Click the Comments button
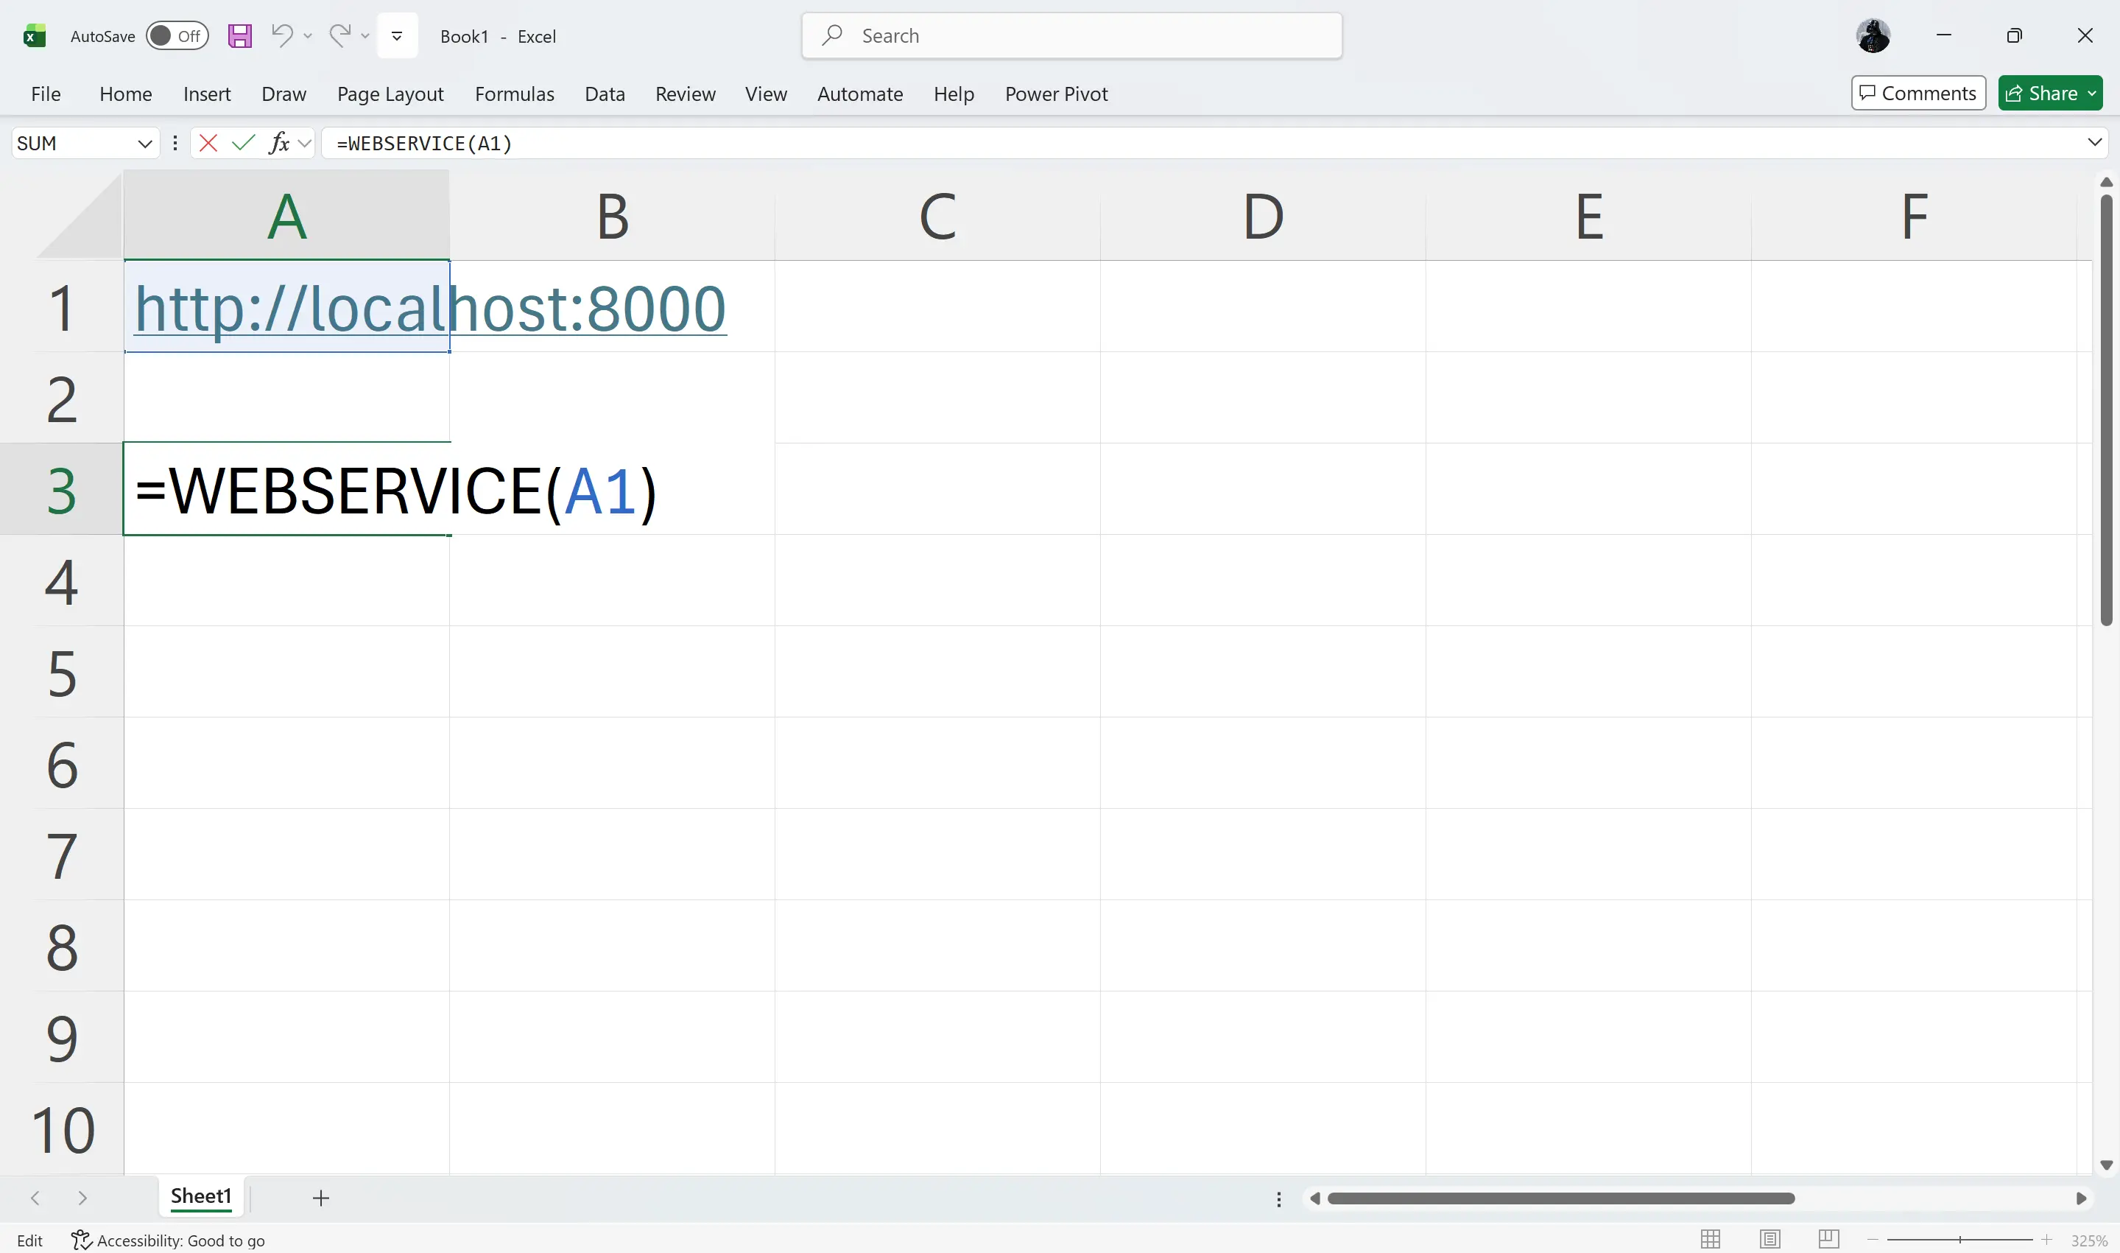The height and width of the screenshot is (1253, 2120). [x=1917, y=93]
